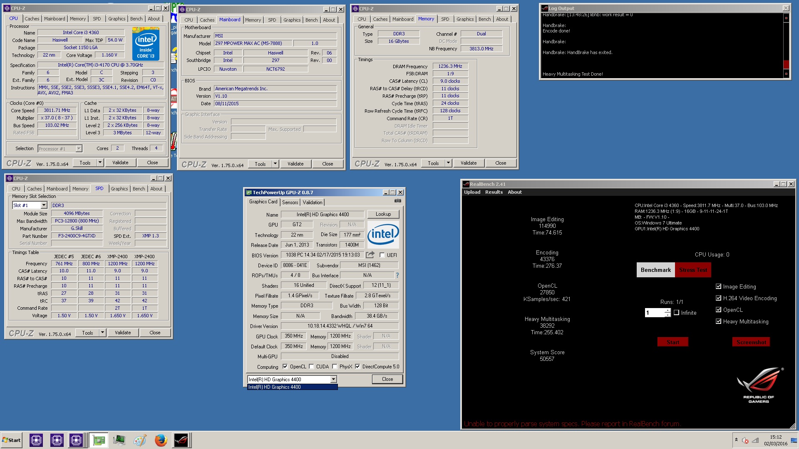Click the BIOS export share icon in GPU-Z
The width and height of the screenshot is (799, 449).
tap(370, 254)
